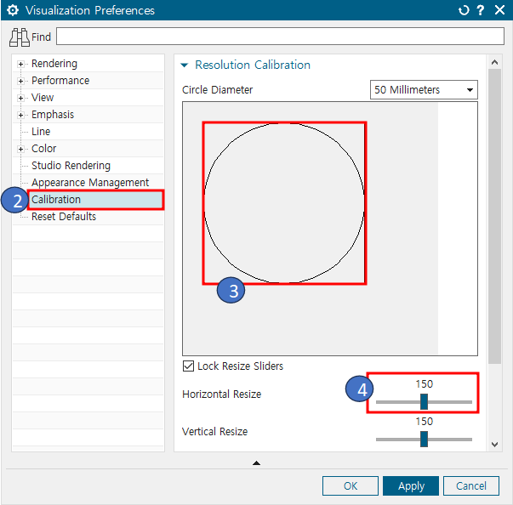Click the OK button
This screenshot has height=505, width=513.
coord(351,486)
